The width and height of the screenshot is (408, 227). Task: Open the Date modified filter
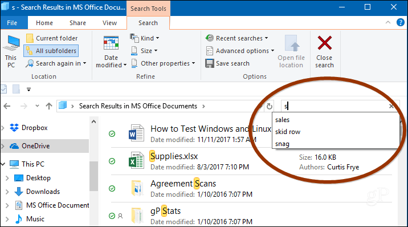click(111, 52)
